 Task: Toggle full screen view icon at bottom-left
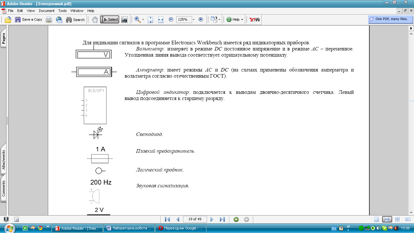point(6,219)
